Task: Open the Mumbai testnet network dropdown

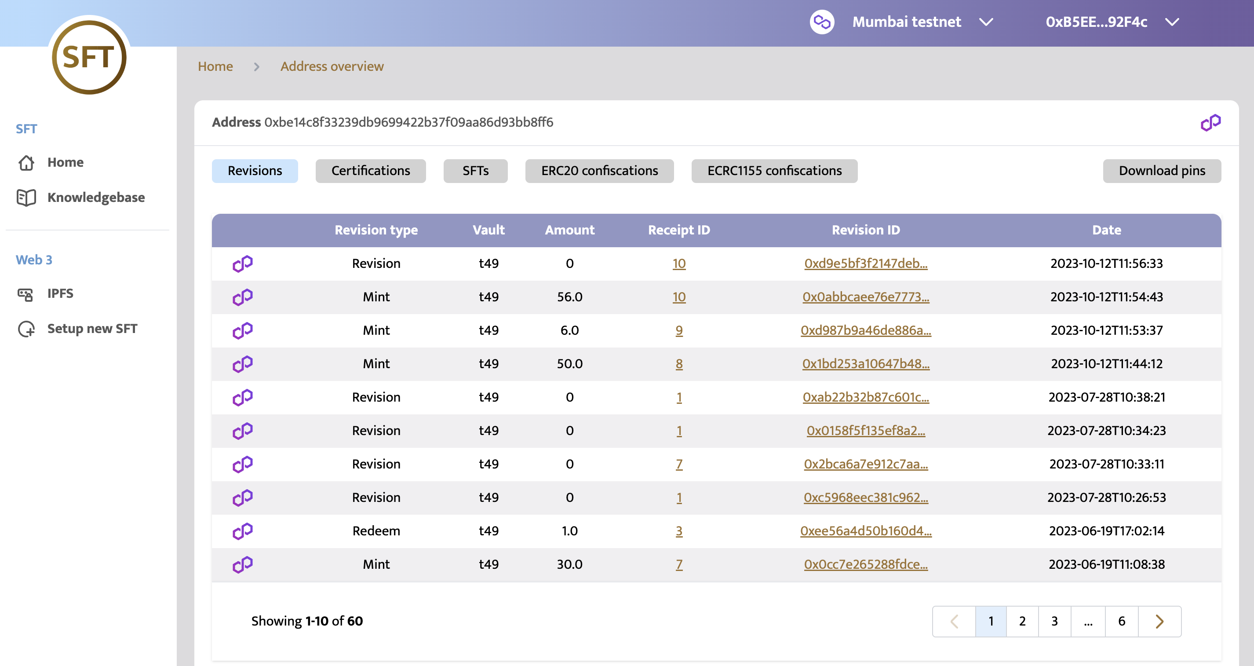Action: point(923,22)
